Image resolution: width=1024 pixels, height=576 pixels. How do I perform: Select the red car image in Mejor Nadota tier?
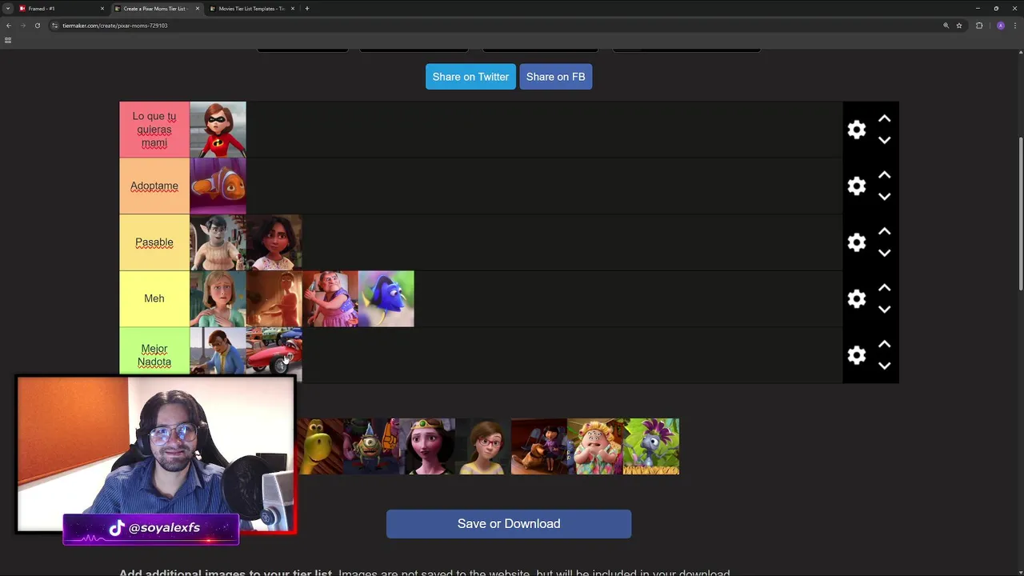click(x=274, y=350)
